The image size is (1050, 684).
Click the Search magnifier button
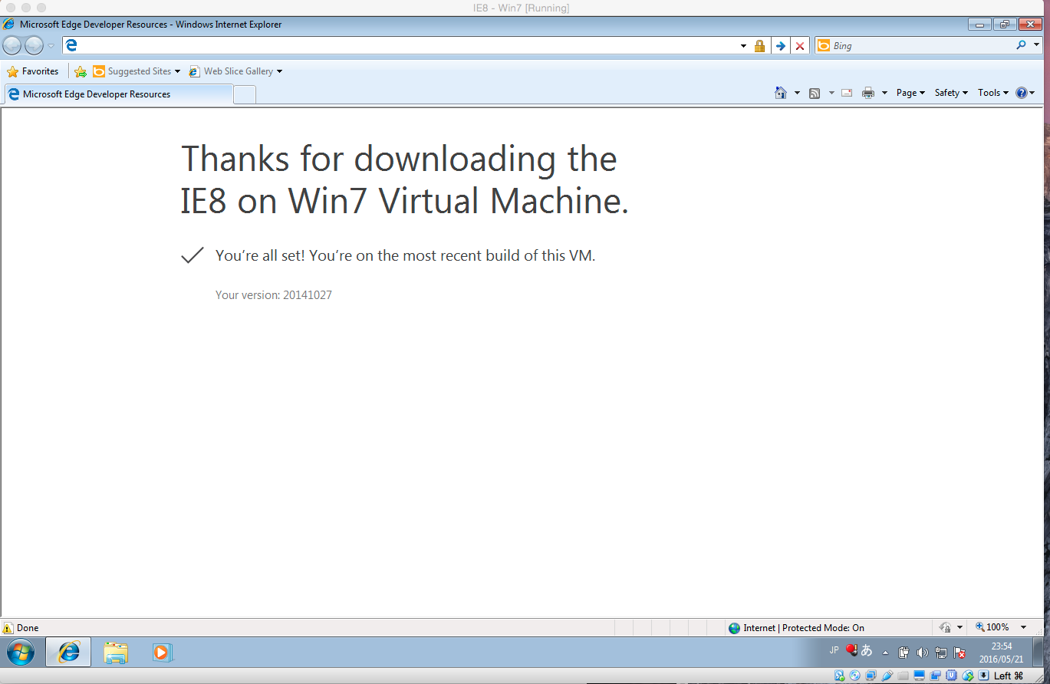[1021, 45]
